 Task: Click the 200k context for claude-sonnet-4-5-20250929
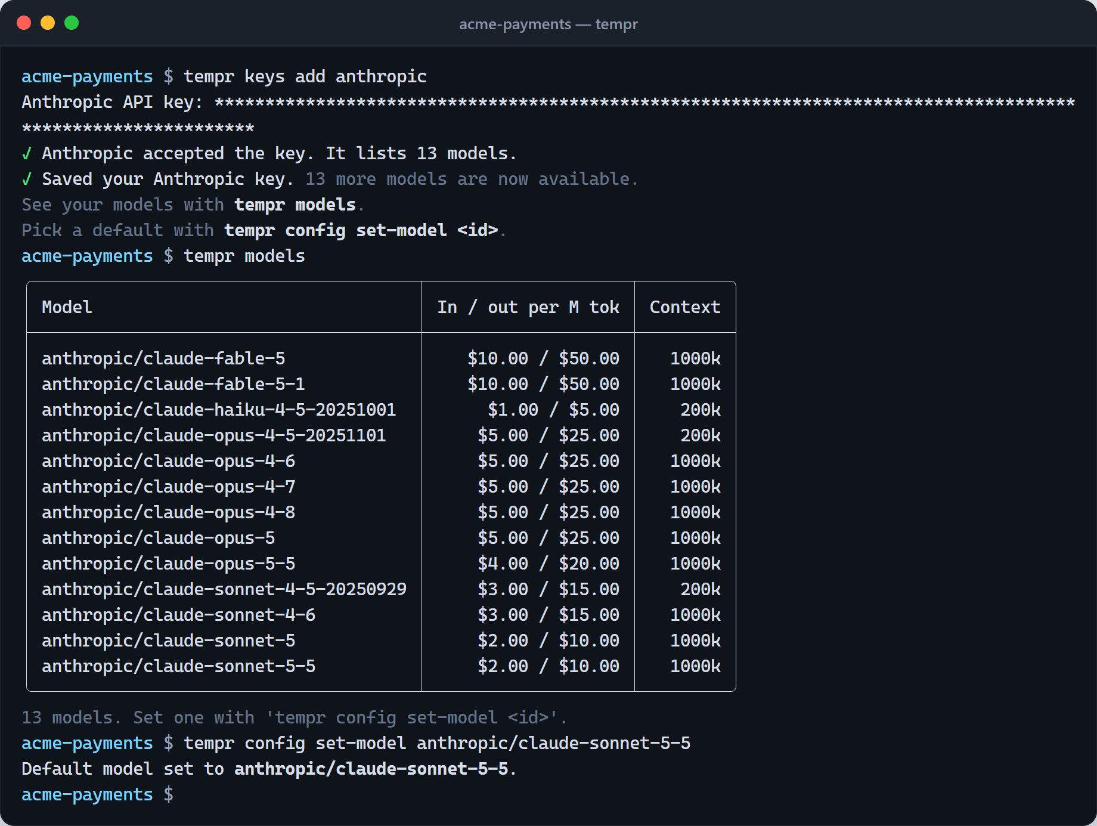[x=701, y=589]
